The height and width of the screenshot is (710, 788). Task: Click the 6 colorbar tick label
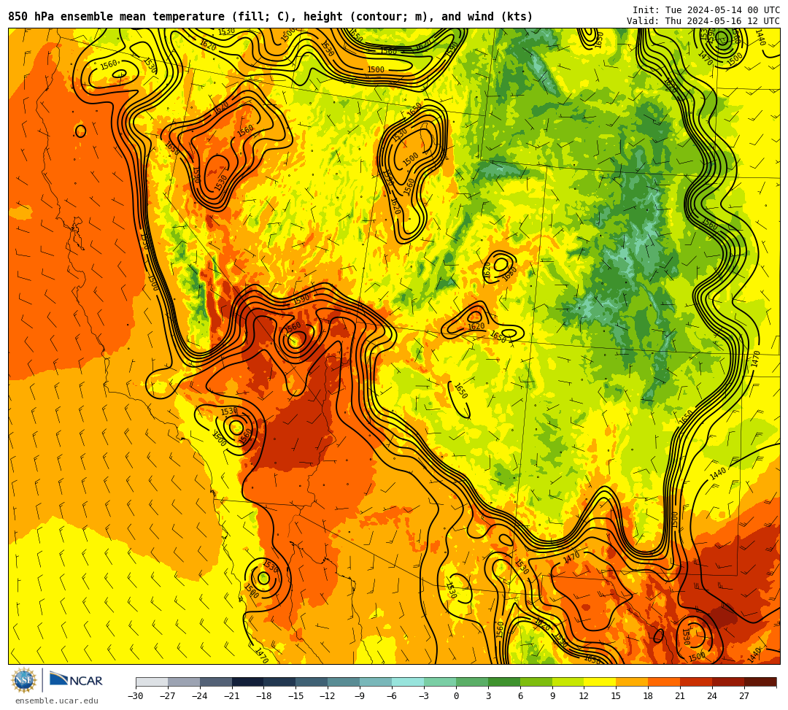(520, 696)
